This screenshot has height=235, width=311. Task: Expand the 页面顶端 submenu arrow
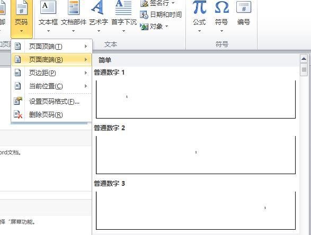pos(86,47)
